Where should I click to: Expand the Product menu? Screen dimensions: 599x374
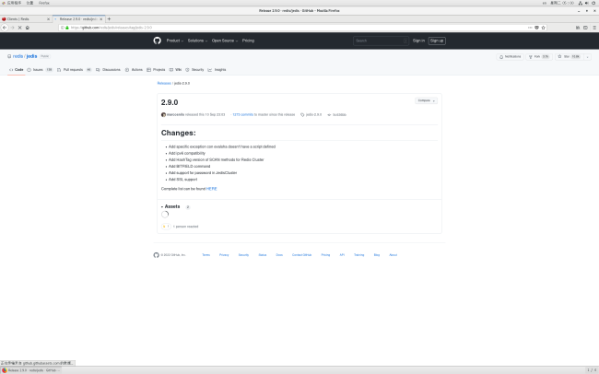[174, 41]
